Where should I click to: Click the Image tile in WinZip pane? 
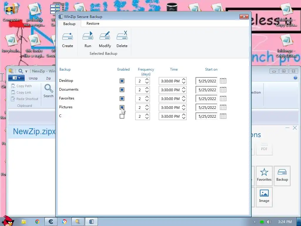(x=264, y=197)
